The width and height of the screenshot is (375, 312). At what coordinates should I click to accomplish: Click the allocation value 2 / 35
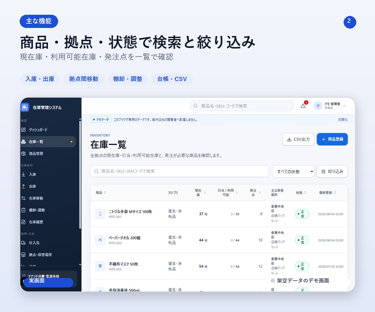(235, 214)
